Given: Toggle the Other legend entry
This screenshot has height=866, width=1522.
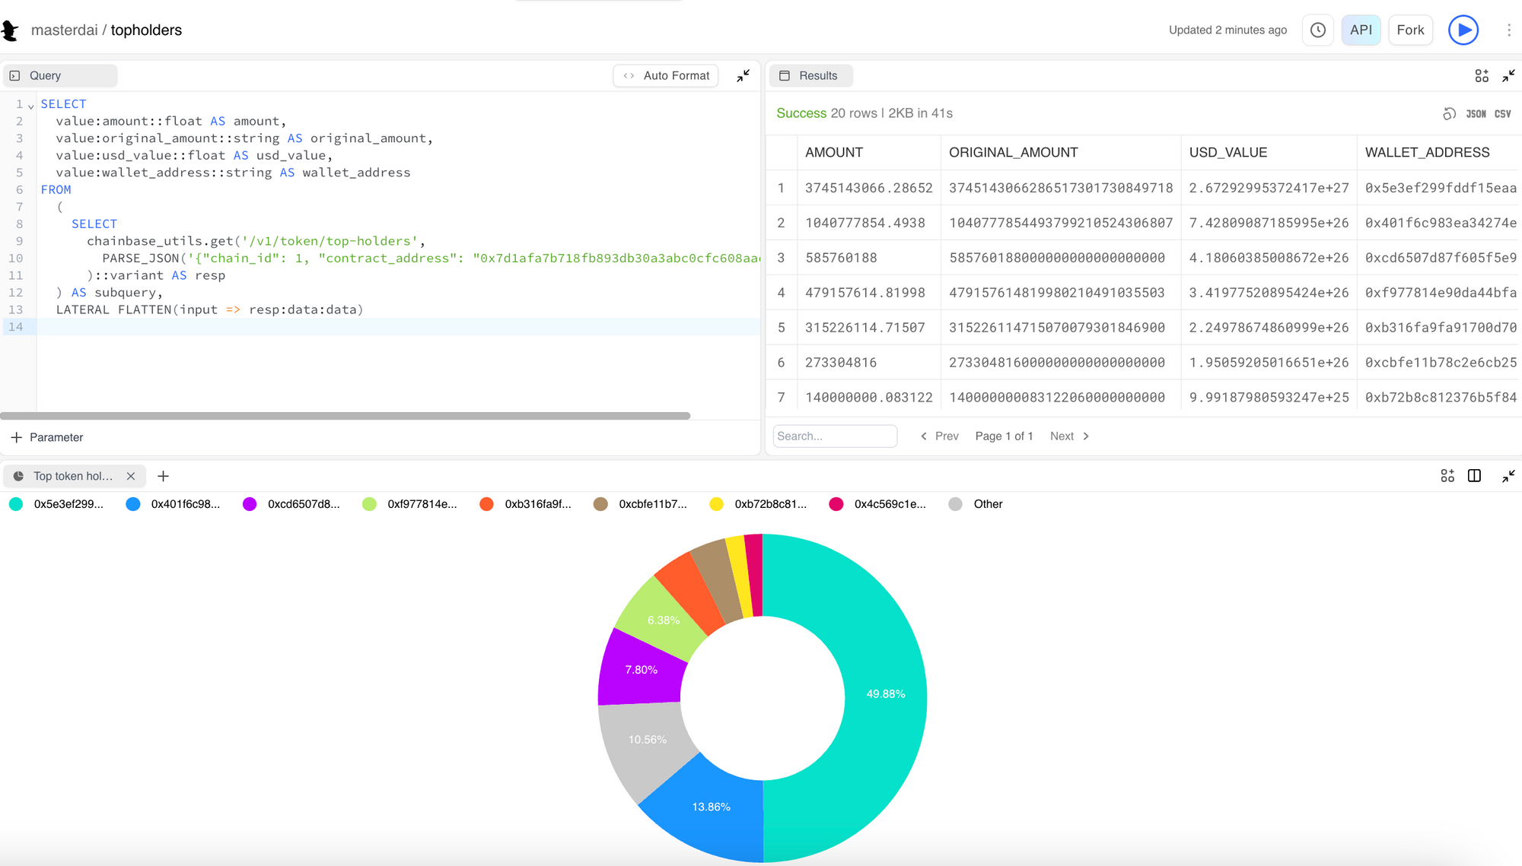Looking at the screenshot, I should 976,504.
